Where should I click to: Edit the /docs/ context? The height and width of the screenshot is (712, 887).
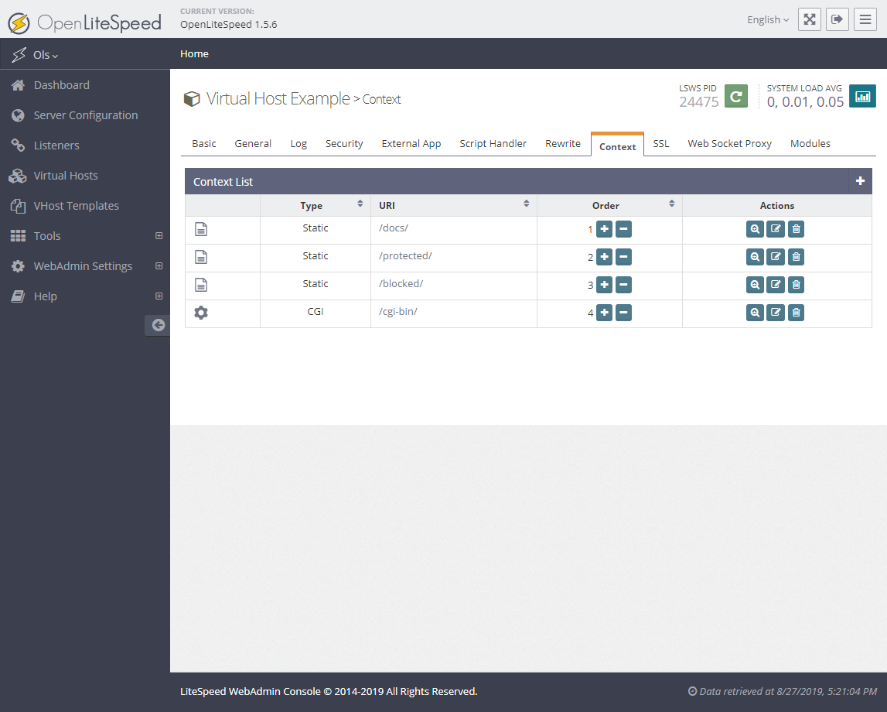tap(776, 229)
